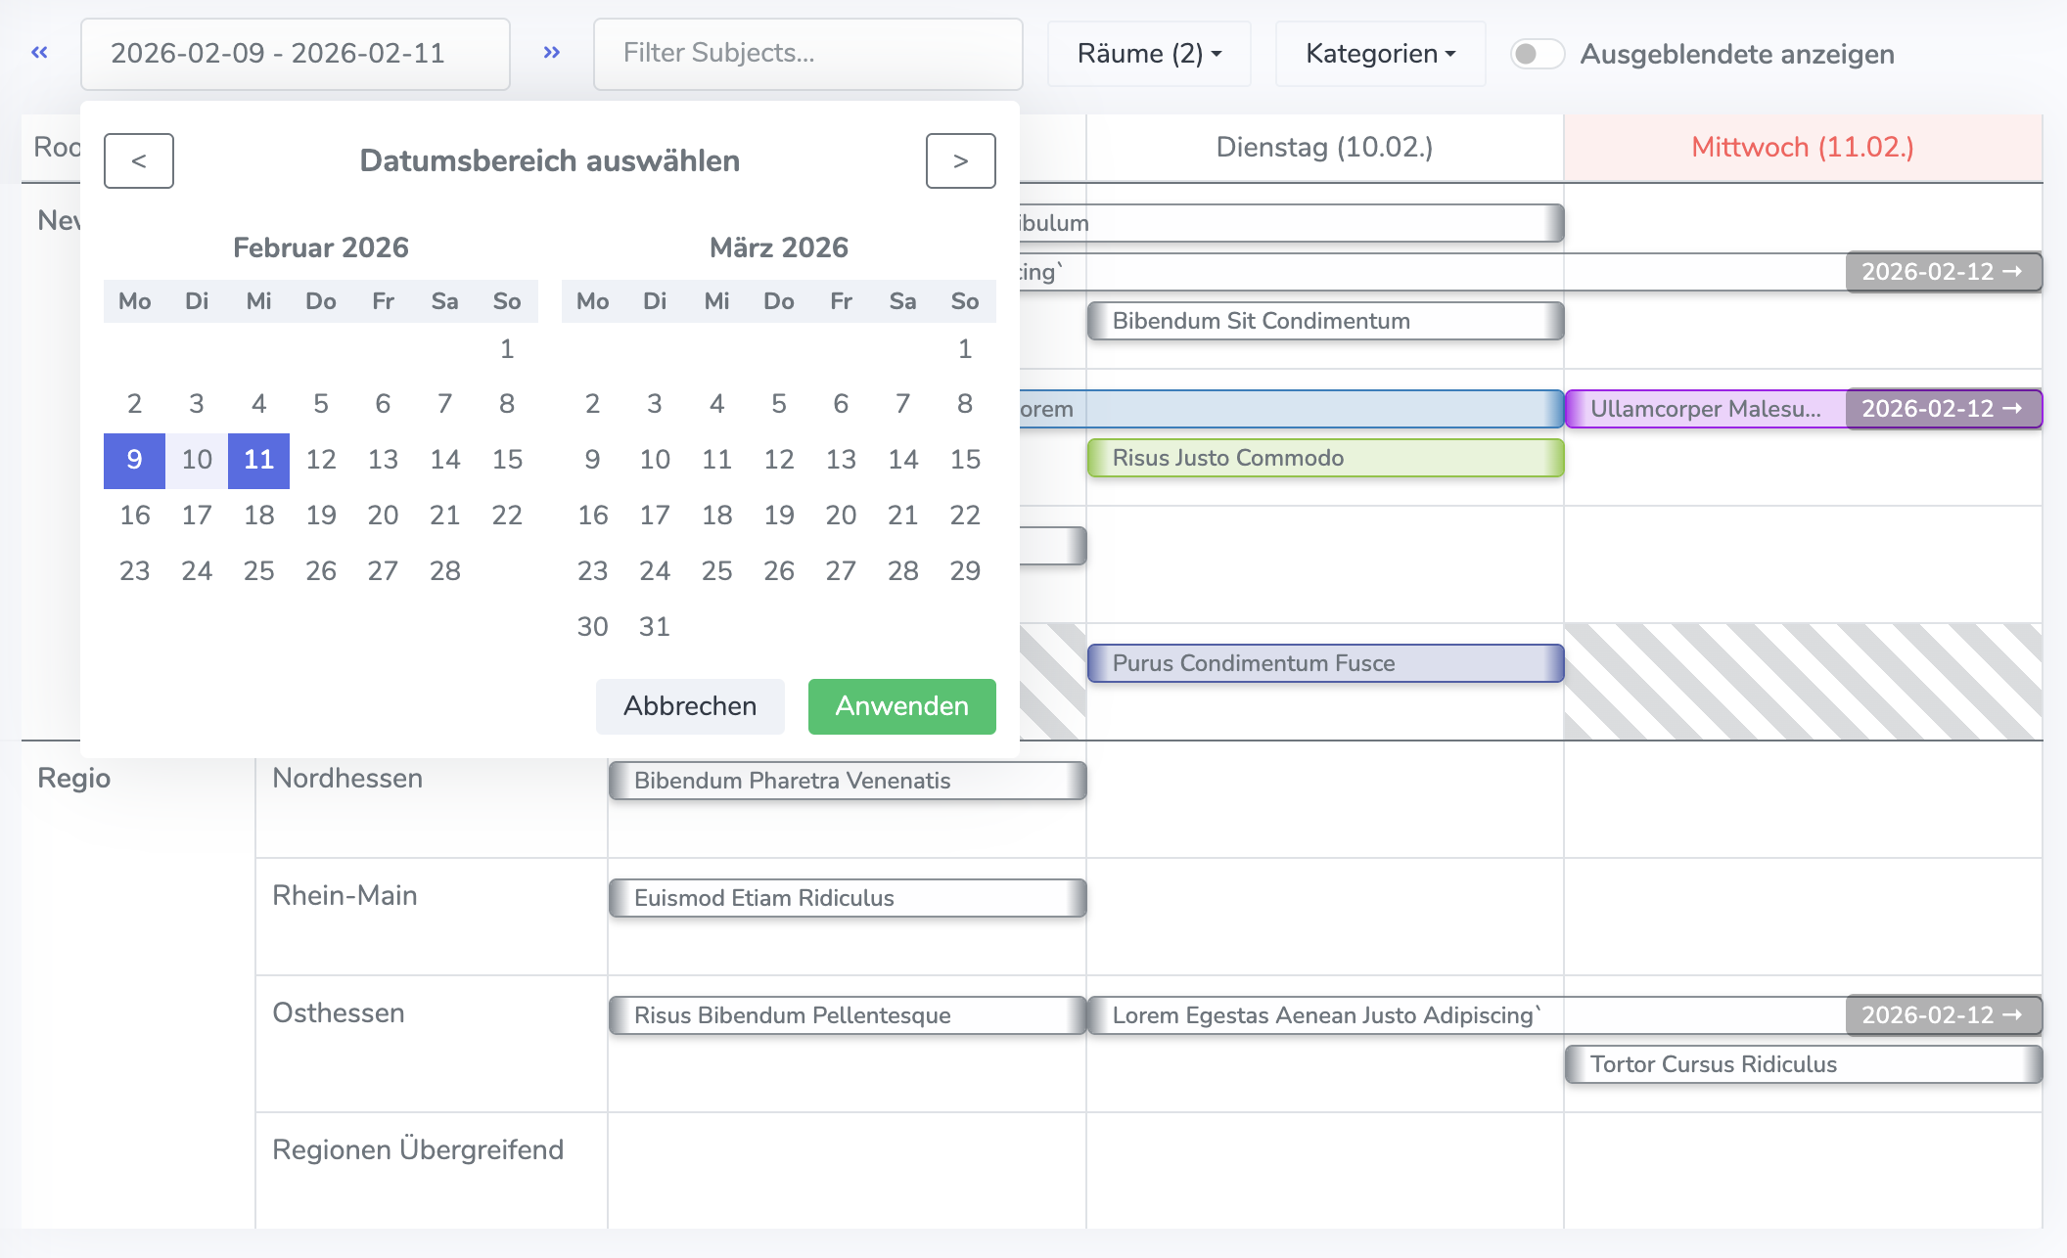
Task: Focus the Filter Subjects search field
Action: tap(808, 54)
